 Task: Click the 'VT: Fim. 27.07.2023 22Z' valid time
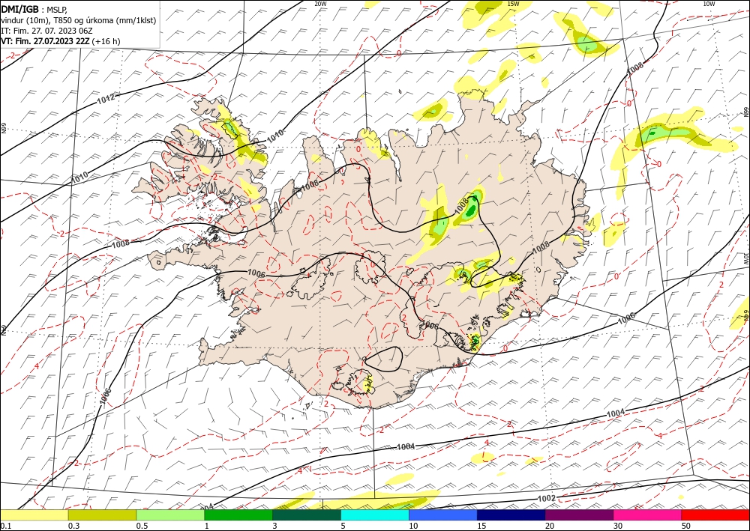(x=45, y=41)
